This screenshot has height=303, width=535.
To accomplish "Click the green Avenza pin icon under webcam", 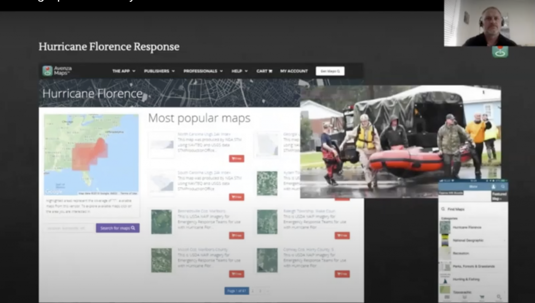I will (500, 52).
